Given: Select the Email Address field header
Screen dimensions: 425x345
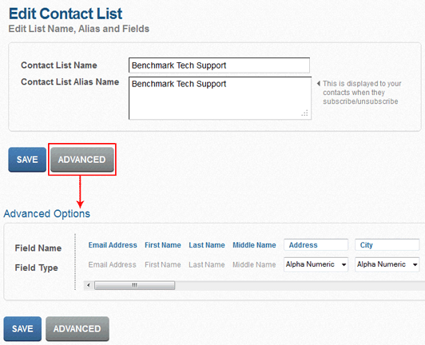Looking at the screenshot, I should click(113, 245).
